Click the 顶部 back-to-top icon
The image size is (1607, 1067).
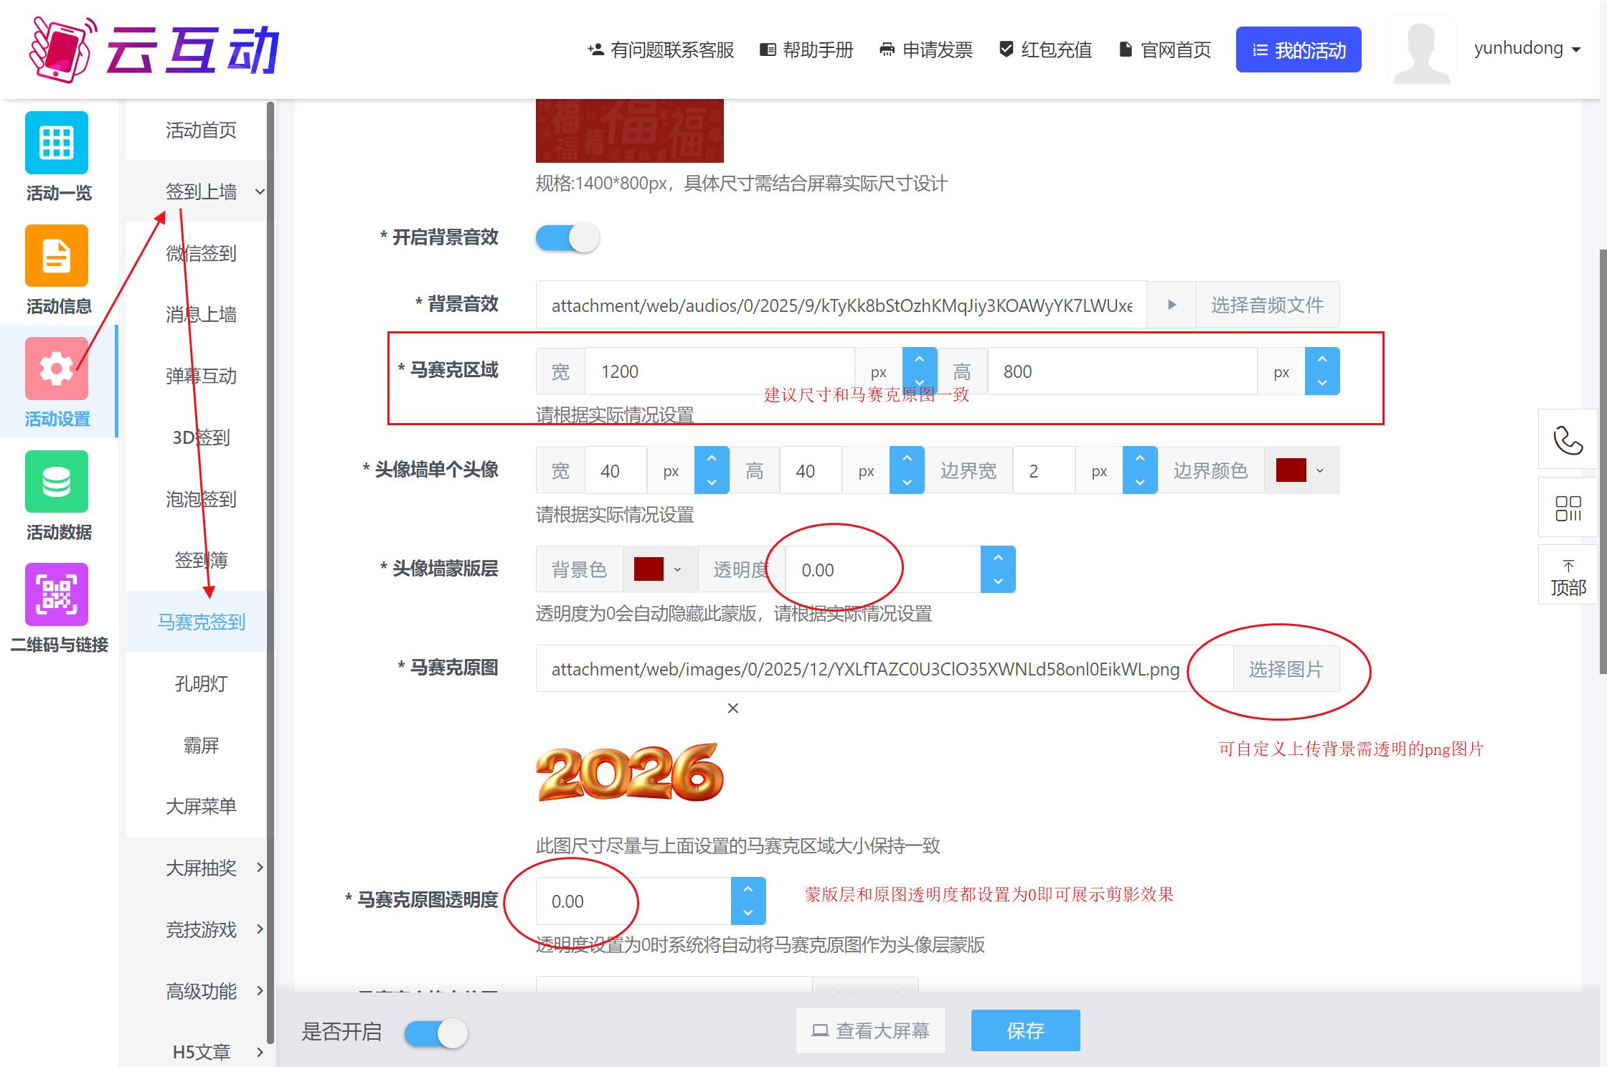click(1568, 574)
